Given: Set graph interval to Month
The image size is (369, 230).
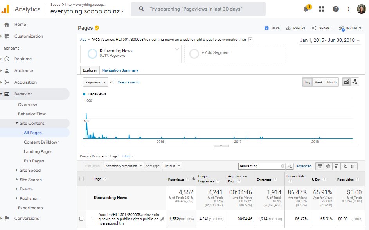Looking at the screenshot, I should [331, 82].
